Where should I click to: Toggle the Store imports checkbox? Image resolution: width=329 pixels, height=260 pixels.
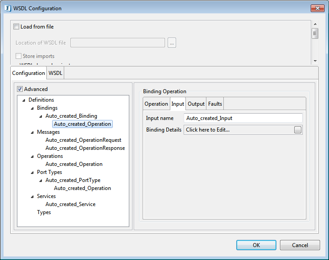[19, 56]
